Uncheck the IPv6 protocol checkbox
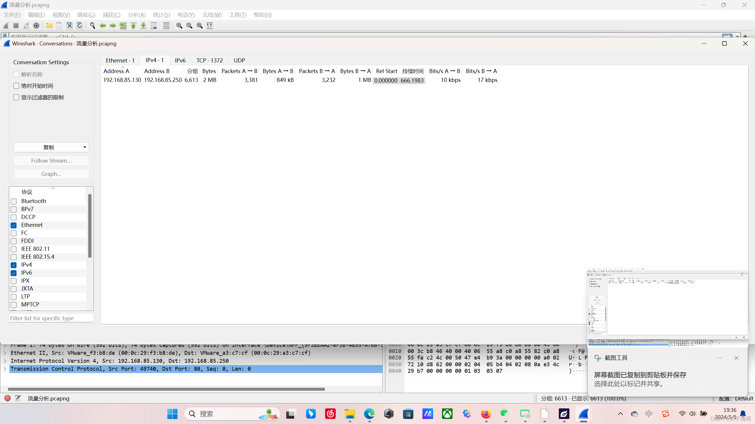 click(14, 273)
